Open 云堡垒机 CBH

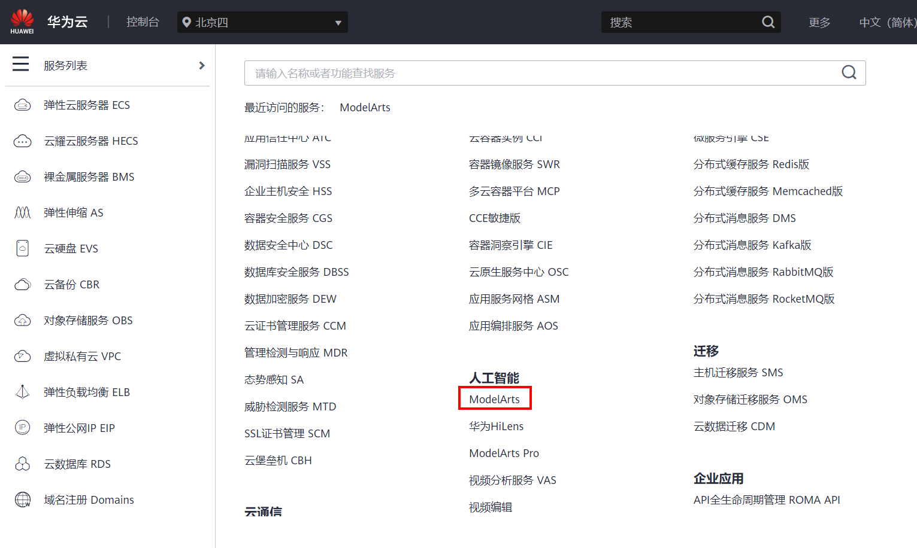click(x=278, y=460)
